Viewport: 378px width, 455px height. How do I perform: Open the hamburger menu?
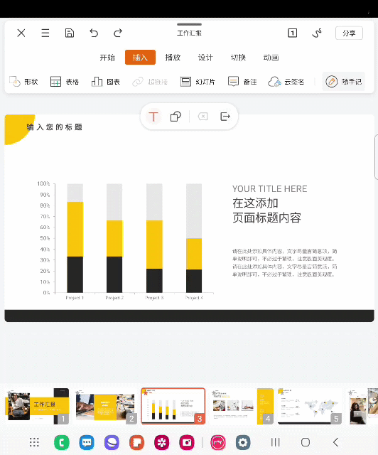click(x=45, y=33)
